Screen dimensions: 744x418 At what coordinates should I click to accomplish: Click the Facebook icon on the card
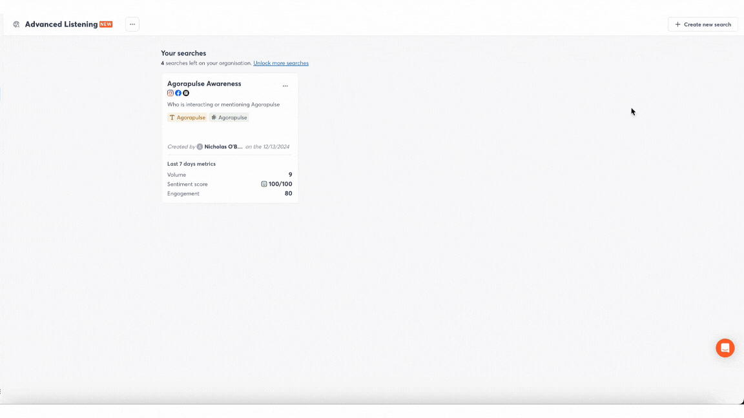coord(178,94)
